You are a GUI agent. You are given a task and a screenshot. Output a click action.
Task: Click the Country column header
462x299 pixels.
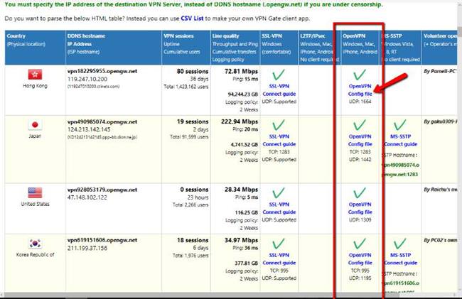[x=35, y=48]
